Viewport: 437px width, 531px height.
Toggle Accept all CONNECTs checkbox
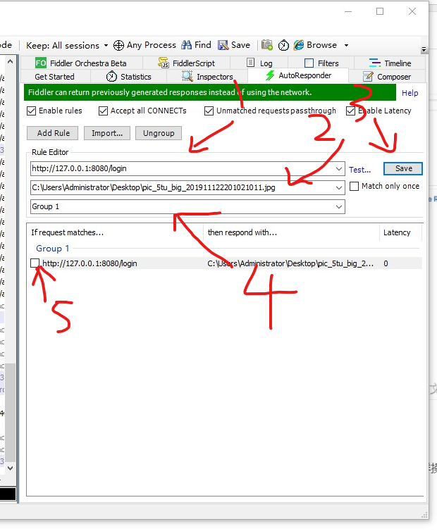click(103, 111)
